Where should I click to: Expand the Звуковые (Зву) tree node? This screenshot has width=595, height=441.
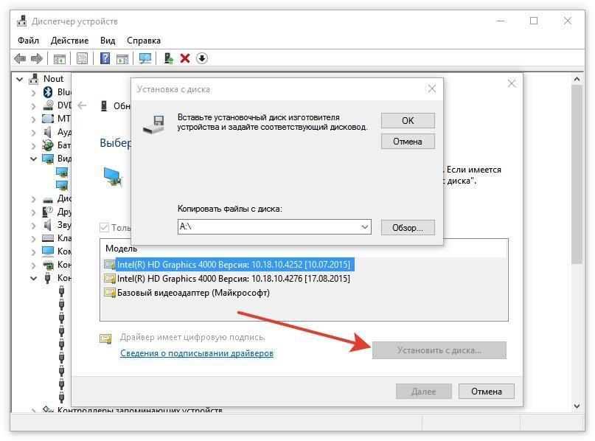coord(33,226)
